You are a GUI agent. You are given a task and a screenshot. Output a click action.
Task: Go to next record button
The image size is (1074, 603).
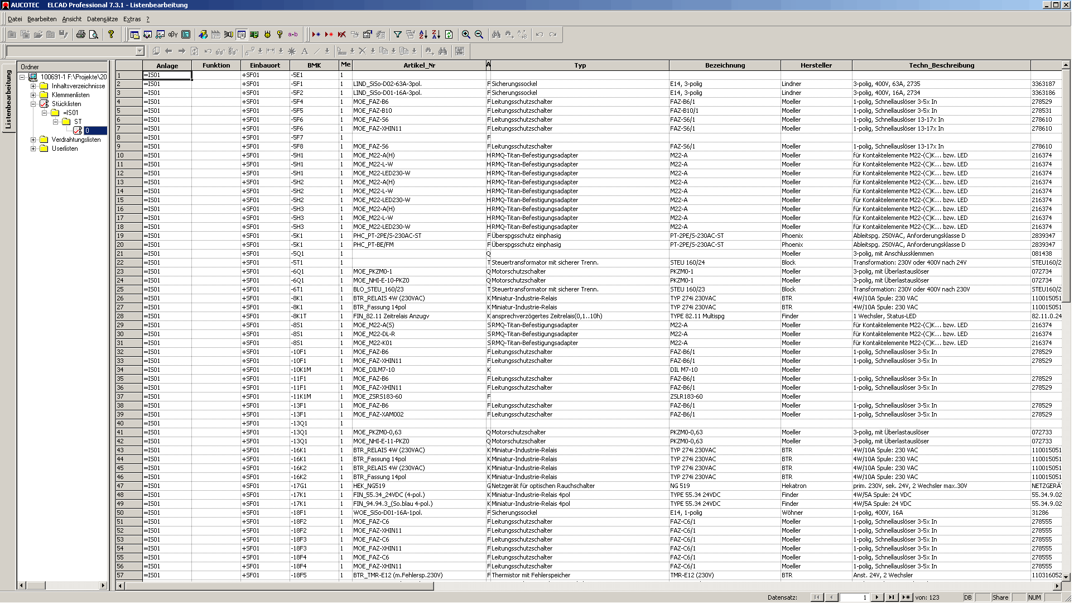coord(877,597)
